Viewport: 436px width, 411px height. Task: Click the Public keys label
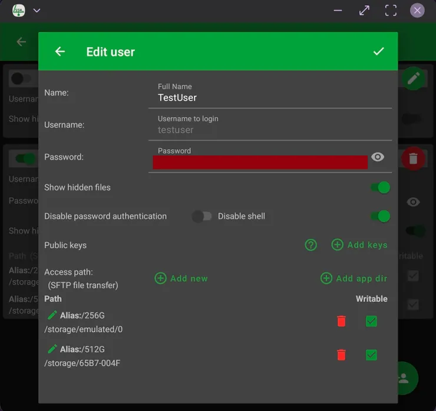point(65,245)
